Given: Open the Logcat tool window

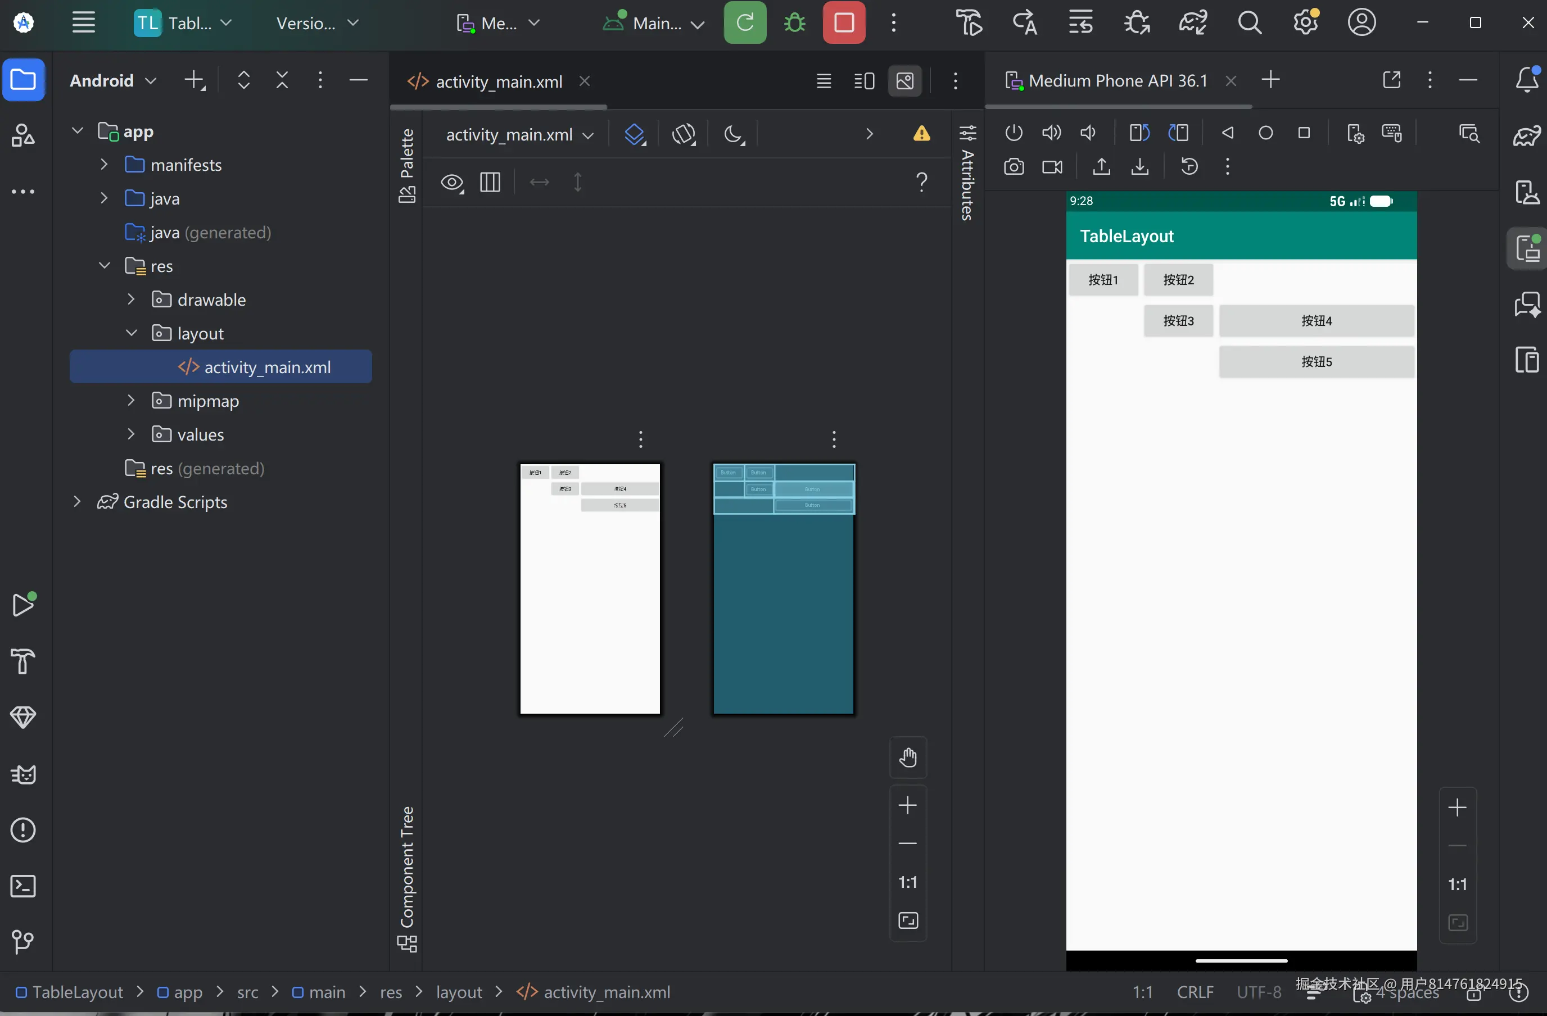Looking at the screenshot, I should [24, 774].
